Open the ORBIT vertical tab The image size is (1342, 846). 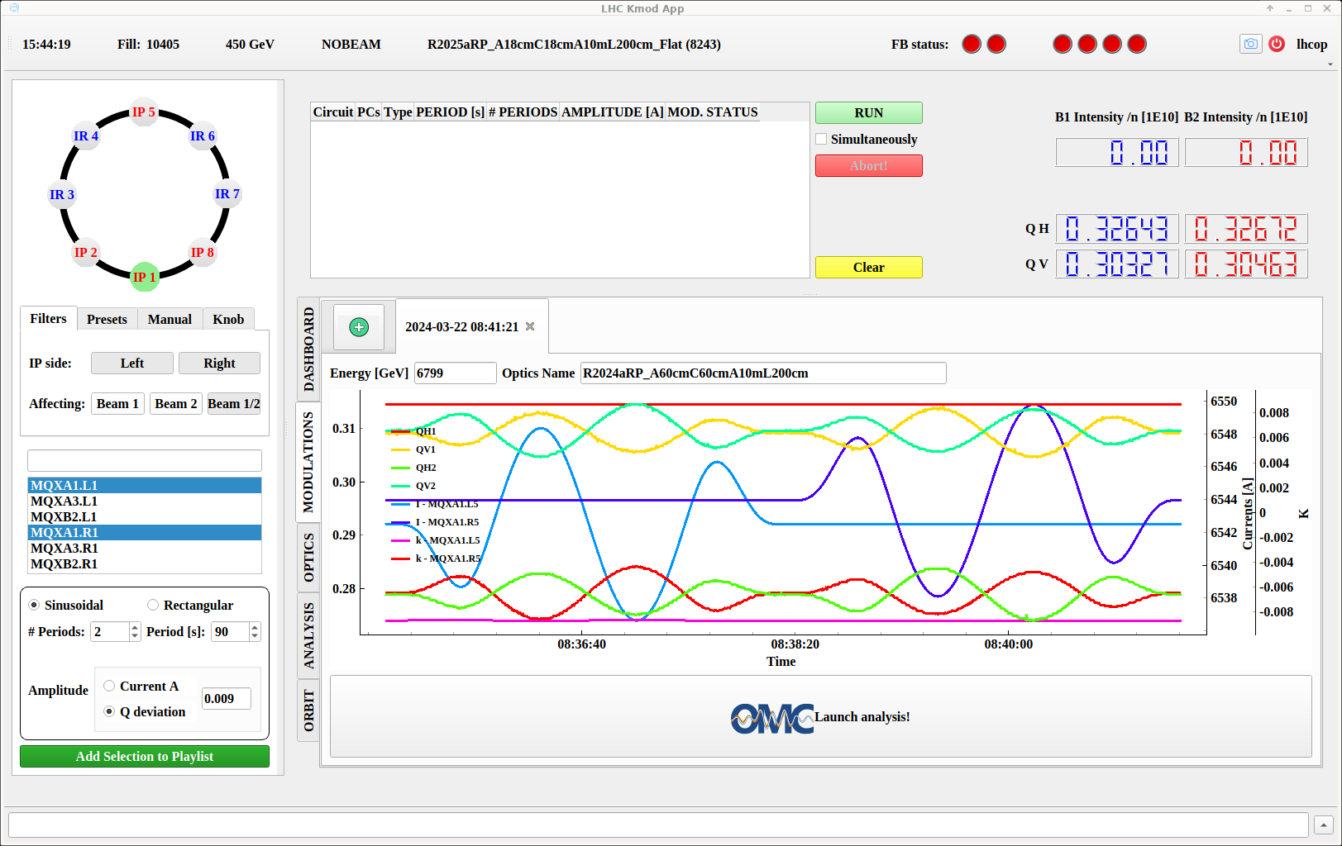coord(308,711)
